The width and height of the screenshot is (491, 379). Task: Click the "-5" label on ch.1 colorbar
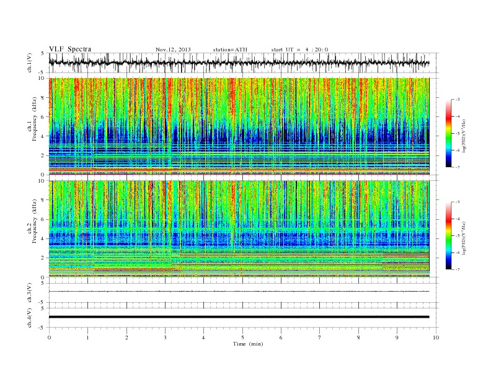[458, 134]
